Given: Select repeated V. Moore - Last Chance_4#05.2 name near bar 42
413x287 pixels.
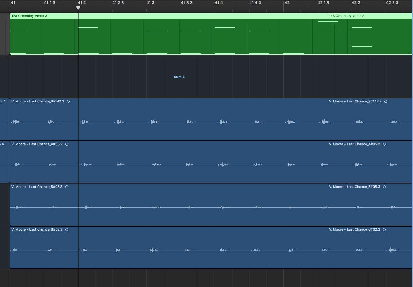Looking at the screenshot, I should coord(354,144).
